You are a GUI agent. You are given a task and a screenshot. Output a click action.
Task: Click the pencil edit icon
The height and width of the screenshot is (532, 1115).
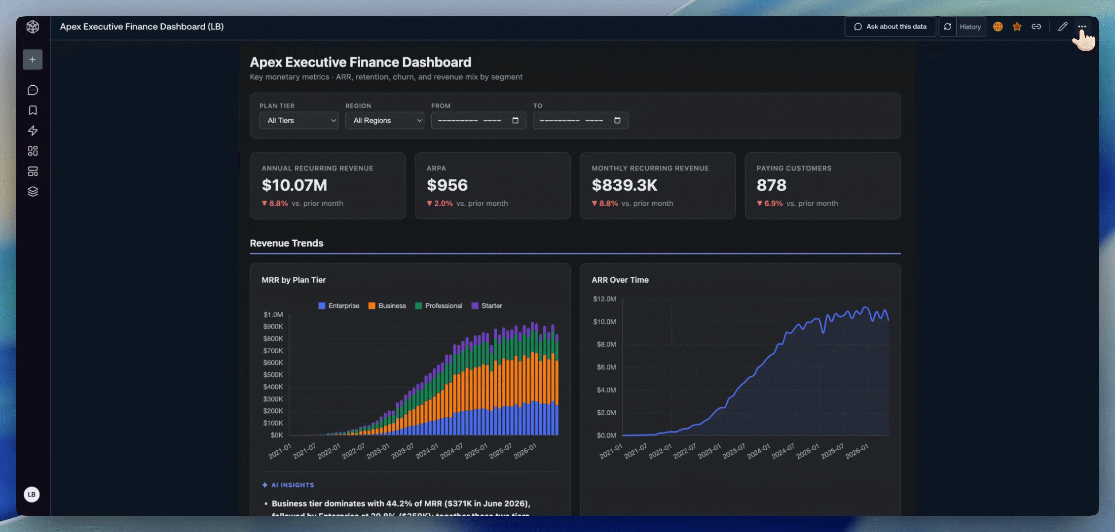pyautogui.click(x=1063, y=27)
